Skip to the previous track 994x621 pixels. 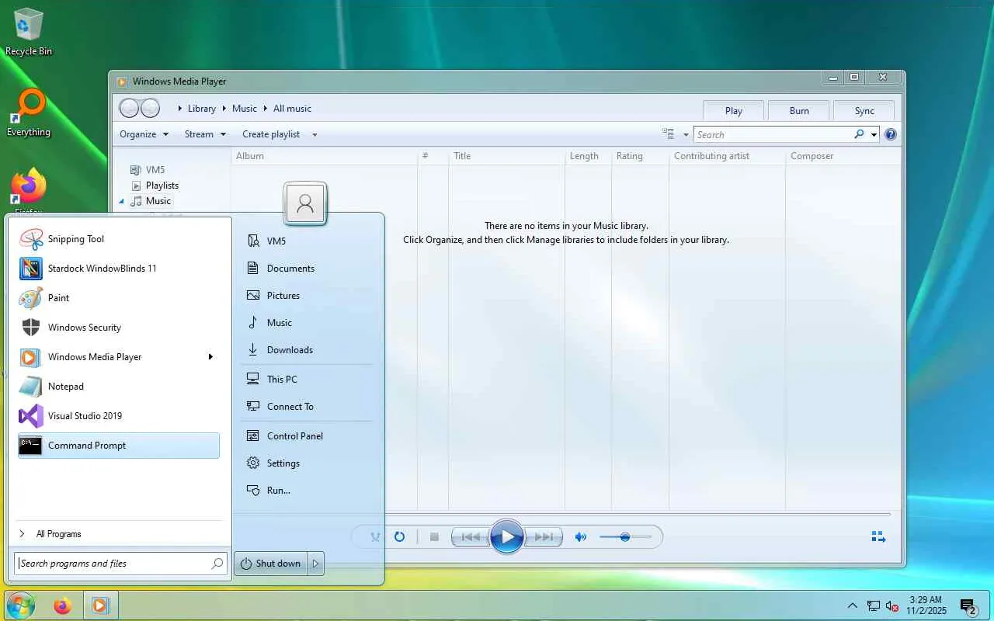pos(471,536)
